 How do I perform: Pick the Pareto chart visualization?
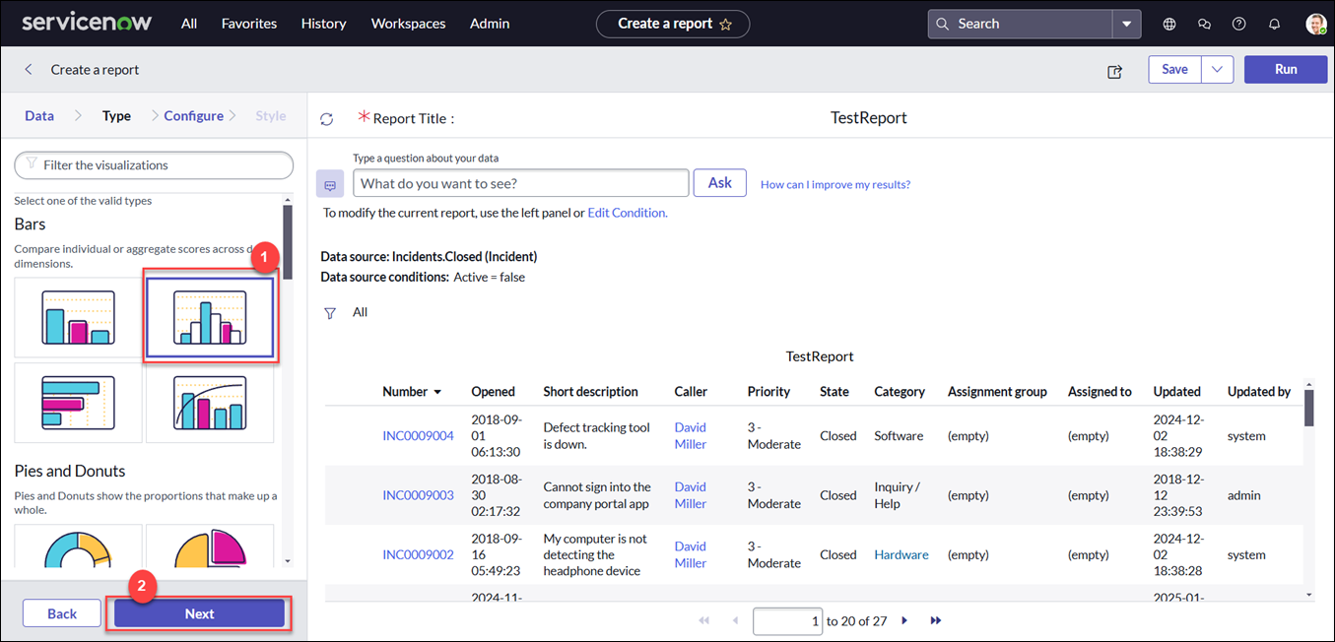point(210,403)
